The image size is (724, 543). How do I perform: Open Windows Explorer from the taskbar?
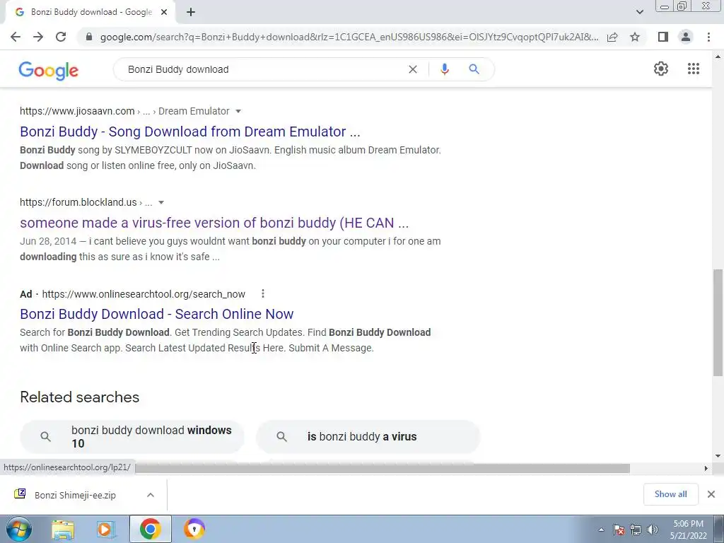click(x=63, y=529)
